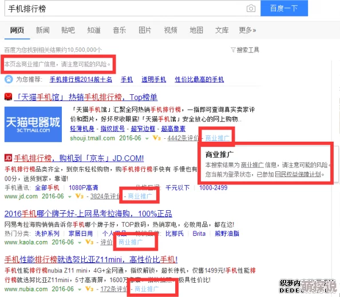340x297 pixels.
Task: Open the 超窄边框 sublink
Action: tap(143, 129)
